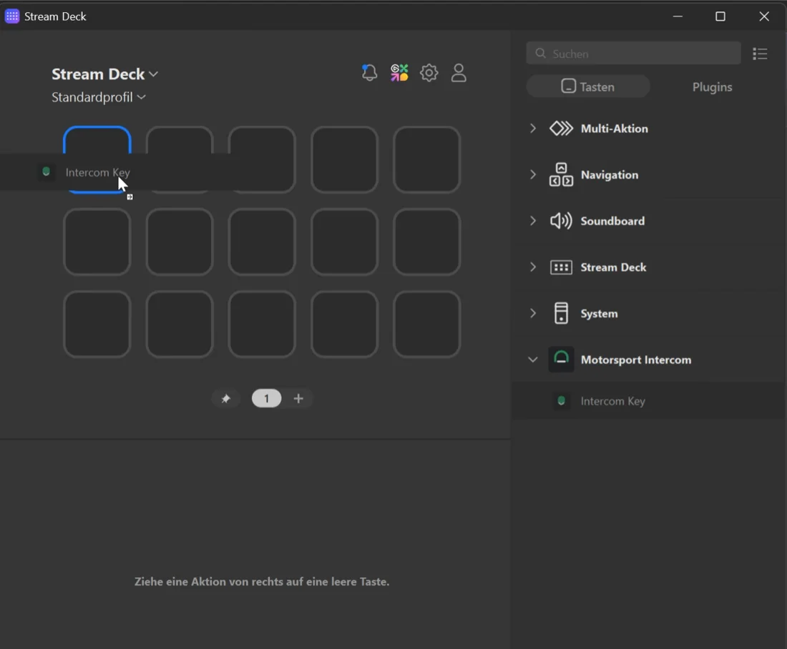Click the Stream Deck app logo in title bar
Viewport: 787px width, 649px height.
(12, 16)
